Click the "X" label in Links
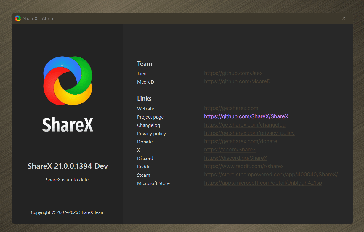 [139, 150]
